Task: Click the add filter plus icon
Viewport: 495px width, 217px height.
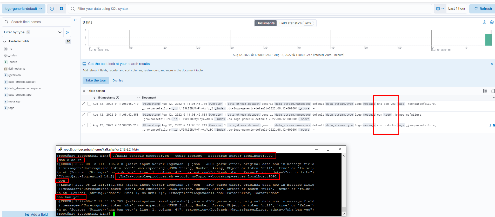Action: pos(62,9)
